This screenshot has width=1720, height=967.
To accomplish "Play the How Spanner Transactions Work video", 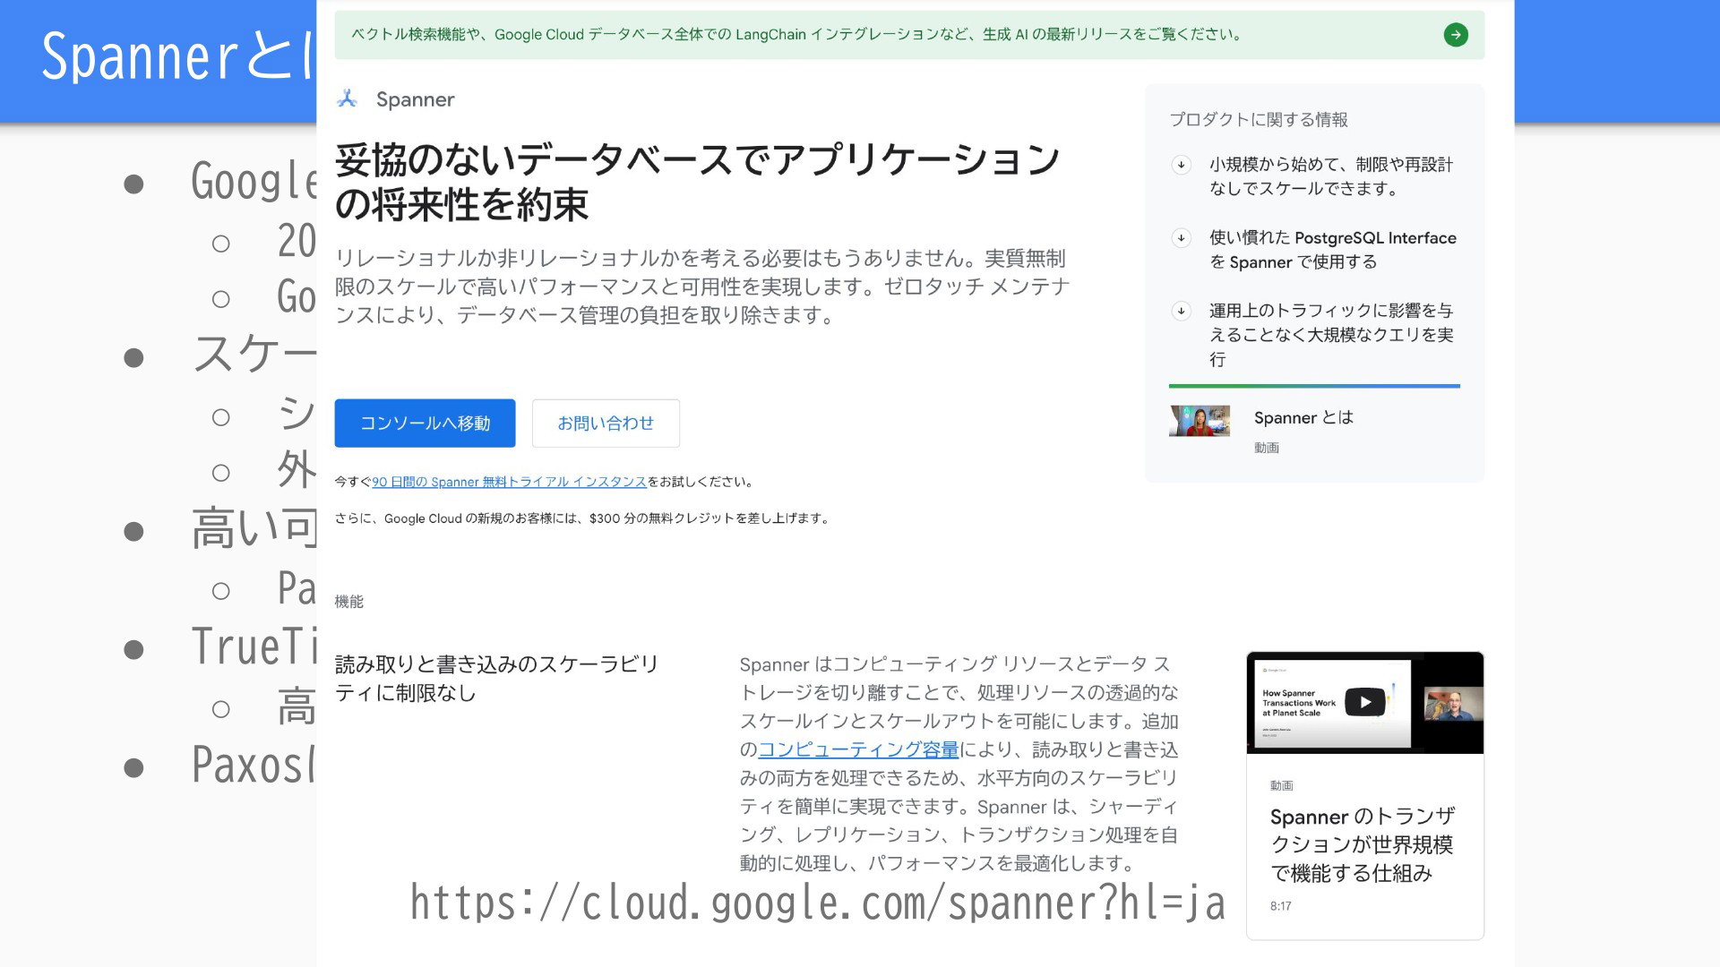I will pos(1364,702).
